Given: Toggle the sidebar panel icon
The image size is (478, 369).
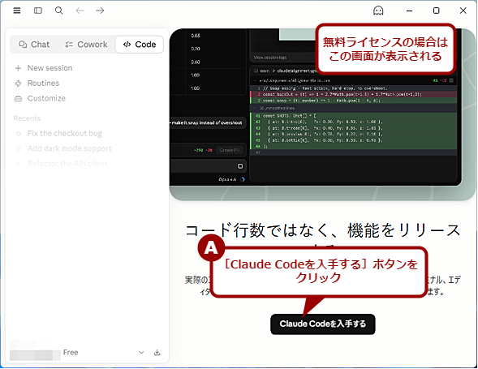Looking at the screenshot, I should click(x=38, y=11).
